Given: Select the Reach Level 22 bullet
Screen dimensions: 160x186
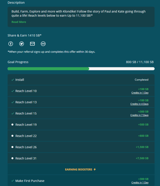Looking at the screenshot, I should [x=12, y=136].
